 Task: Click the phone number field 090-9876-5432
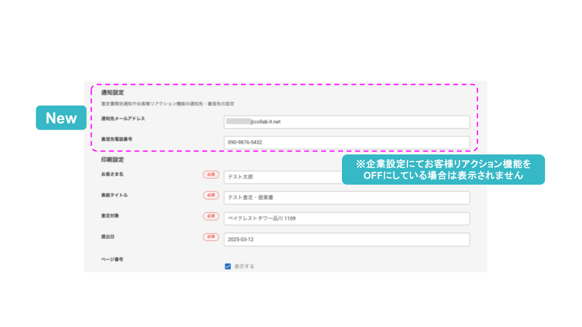[346, 142]
